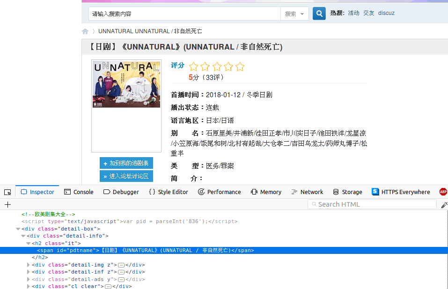Go to the home breadcrumb icon
Image resolution: width=448 pixels, height=289 pixels.
[x=85, y=31]
